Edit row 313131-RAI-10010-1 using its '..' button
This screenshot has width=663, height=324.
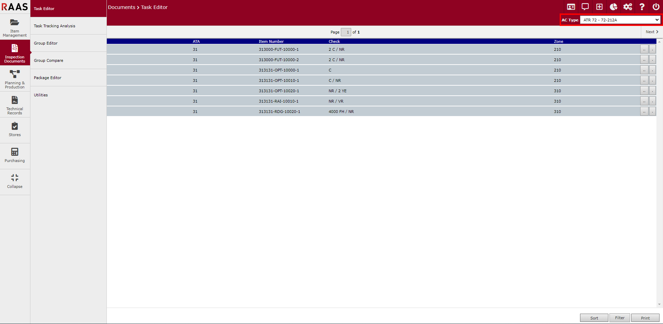point(644,101)
